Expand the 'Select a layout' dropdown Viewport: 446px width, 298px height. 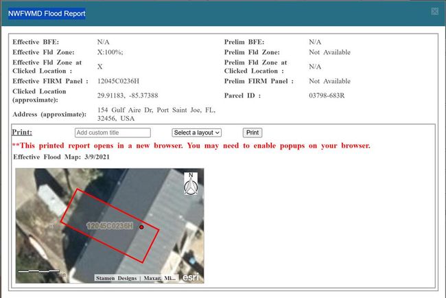click(197, 133)
